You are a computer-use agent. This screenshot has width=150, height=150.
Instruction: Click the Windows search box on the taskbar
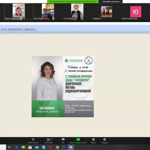(3, 147)
